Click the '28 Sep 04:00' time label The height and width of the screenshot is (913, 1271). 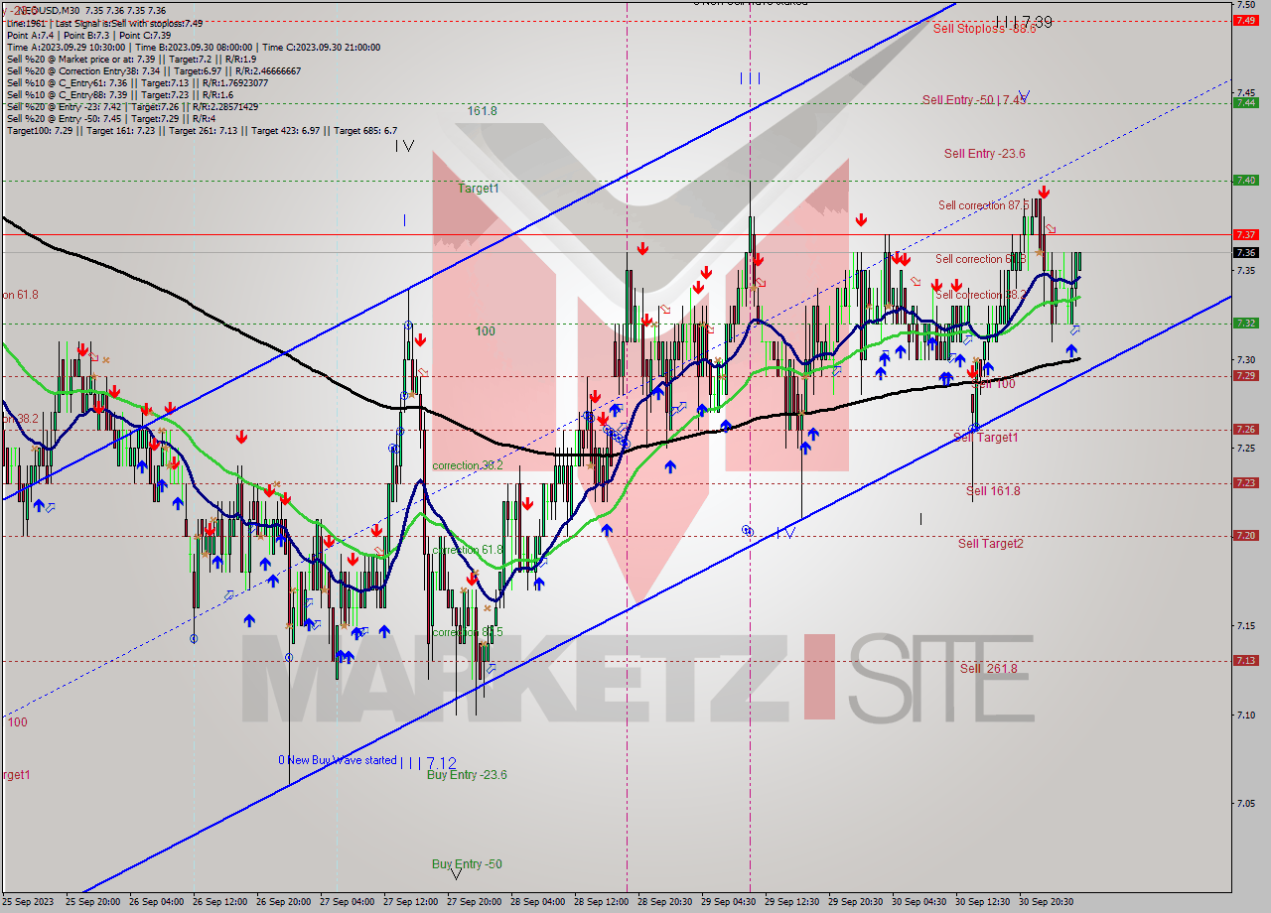tap(537, 902)
